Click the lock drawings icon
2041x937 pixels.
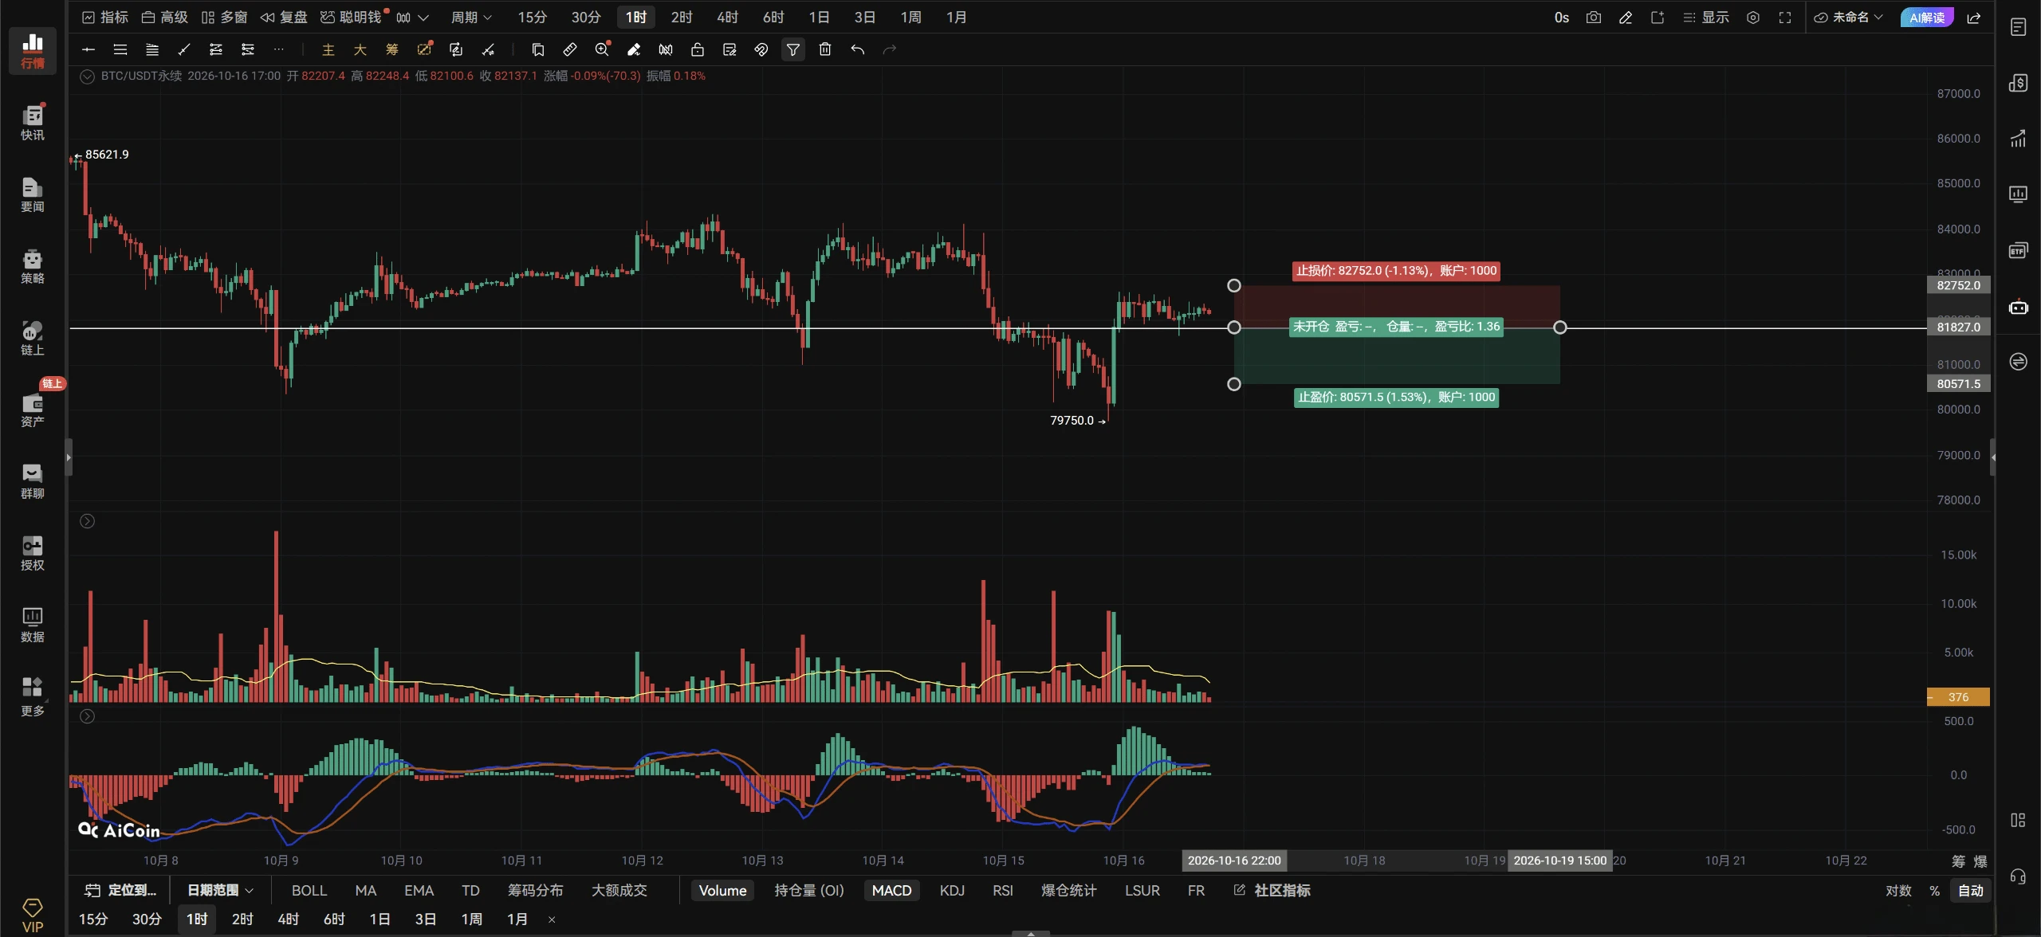click(x=698, y=49)
